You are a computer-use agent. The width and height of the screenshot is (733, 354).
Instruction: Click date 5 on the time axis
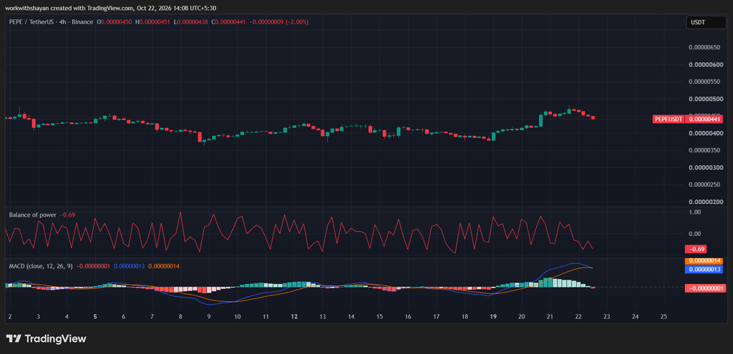[95, 317]
